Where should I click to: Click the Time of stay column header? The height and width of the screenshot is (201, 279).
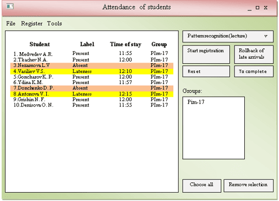(x=125, y=44)
